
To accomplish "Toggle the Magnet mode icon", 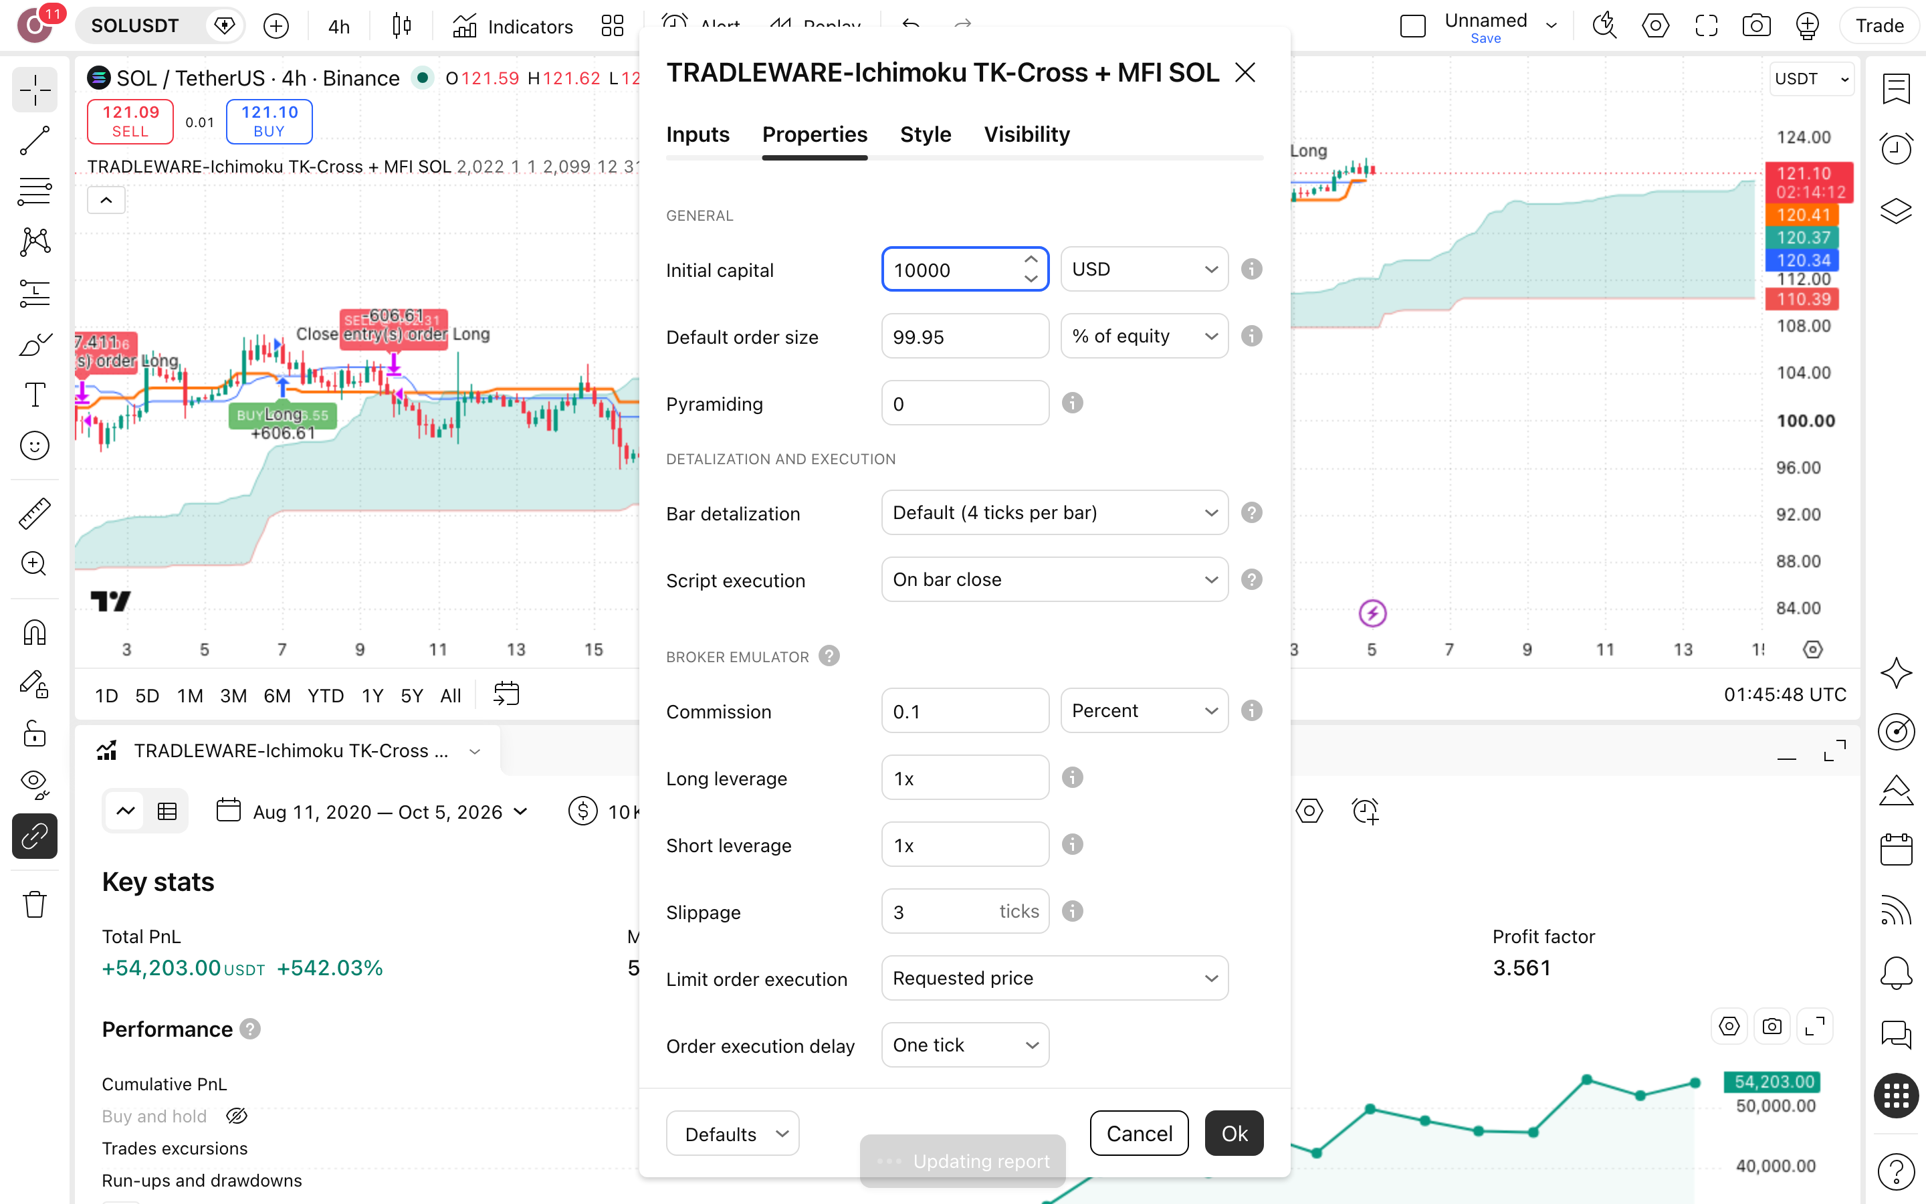I will click(x=34, y=632).
